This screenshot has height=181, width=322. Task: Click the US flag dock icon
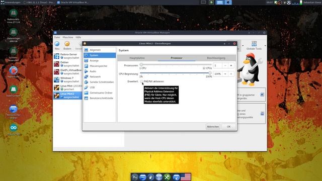[x=186, y=177]
